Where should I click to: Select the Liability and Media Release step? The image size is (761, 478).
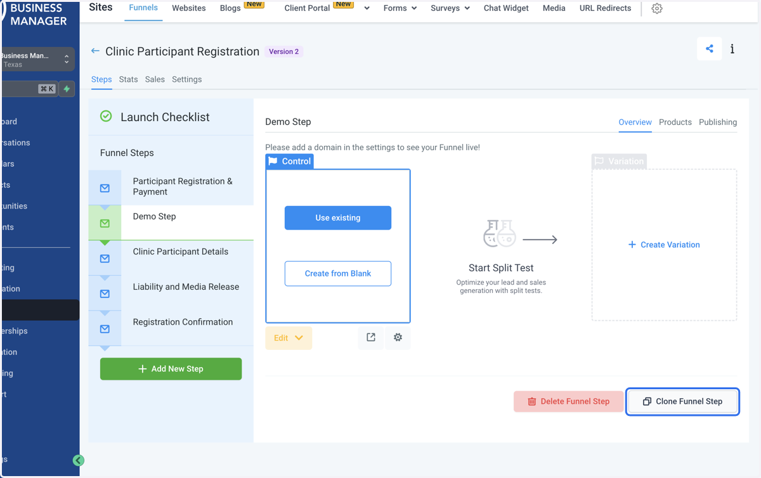[171, 293]
